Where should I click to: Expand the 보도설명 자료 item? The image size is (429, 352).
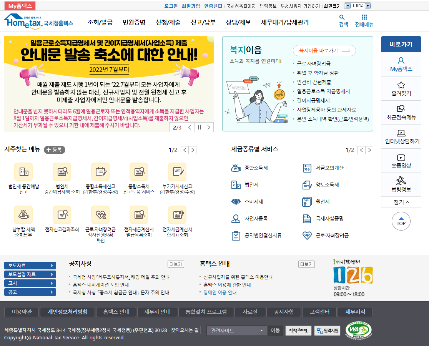click(30, 274)
